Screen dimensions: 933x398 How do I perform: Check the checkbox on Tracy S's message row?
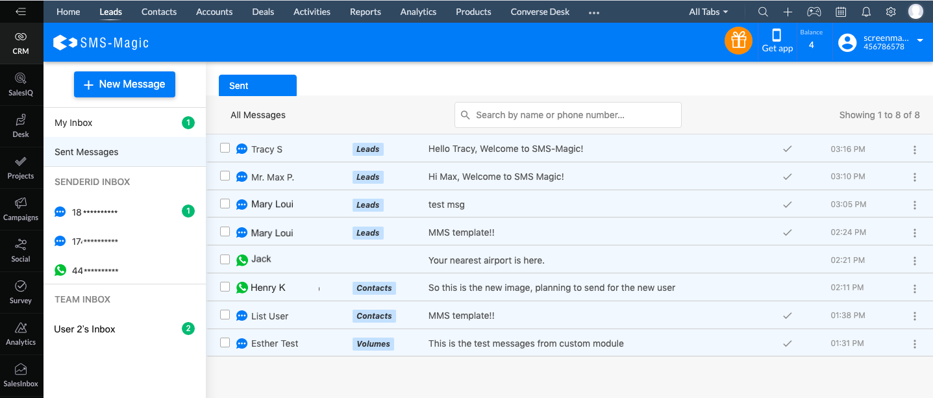225,148
